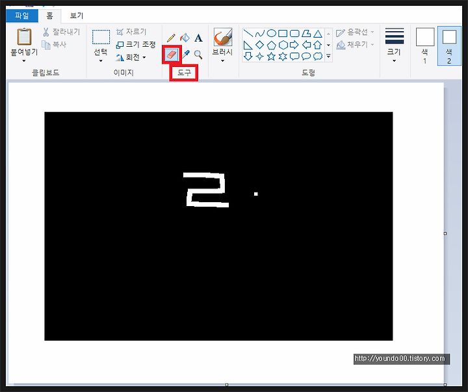Choose the Diamond shape
468x392 pixels.
(259, 45)
